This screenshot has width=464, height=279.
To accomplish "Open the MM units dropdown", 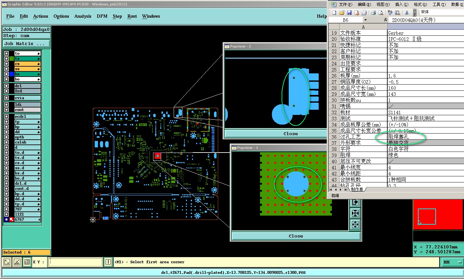I will point(452,262).
